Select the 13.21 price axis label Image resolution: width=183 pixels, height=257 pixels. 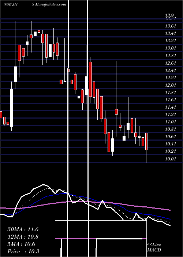[171, 41]
